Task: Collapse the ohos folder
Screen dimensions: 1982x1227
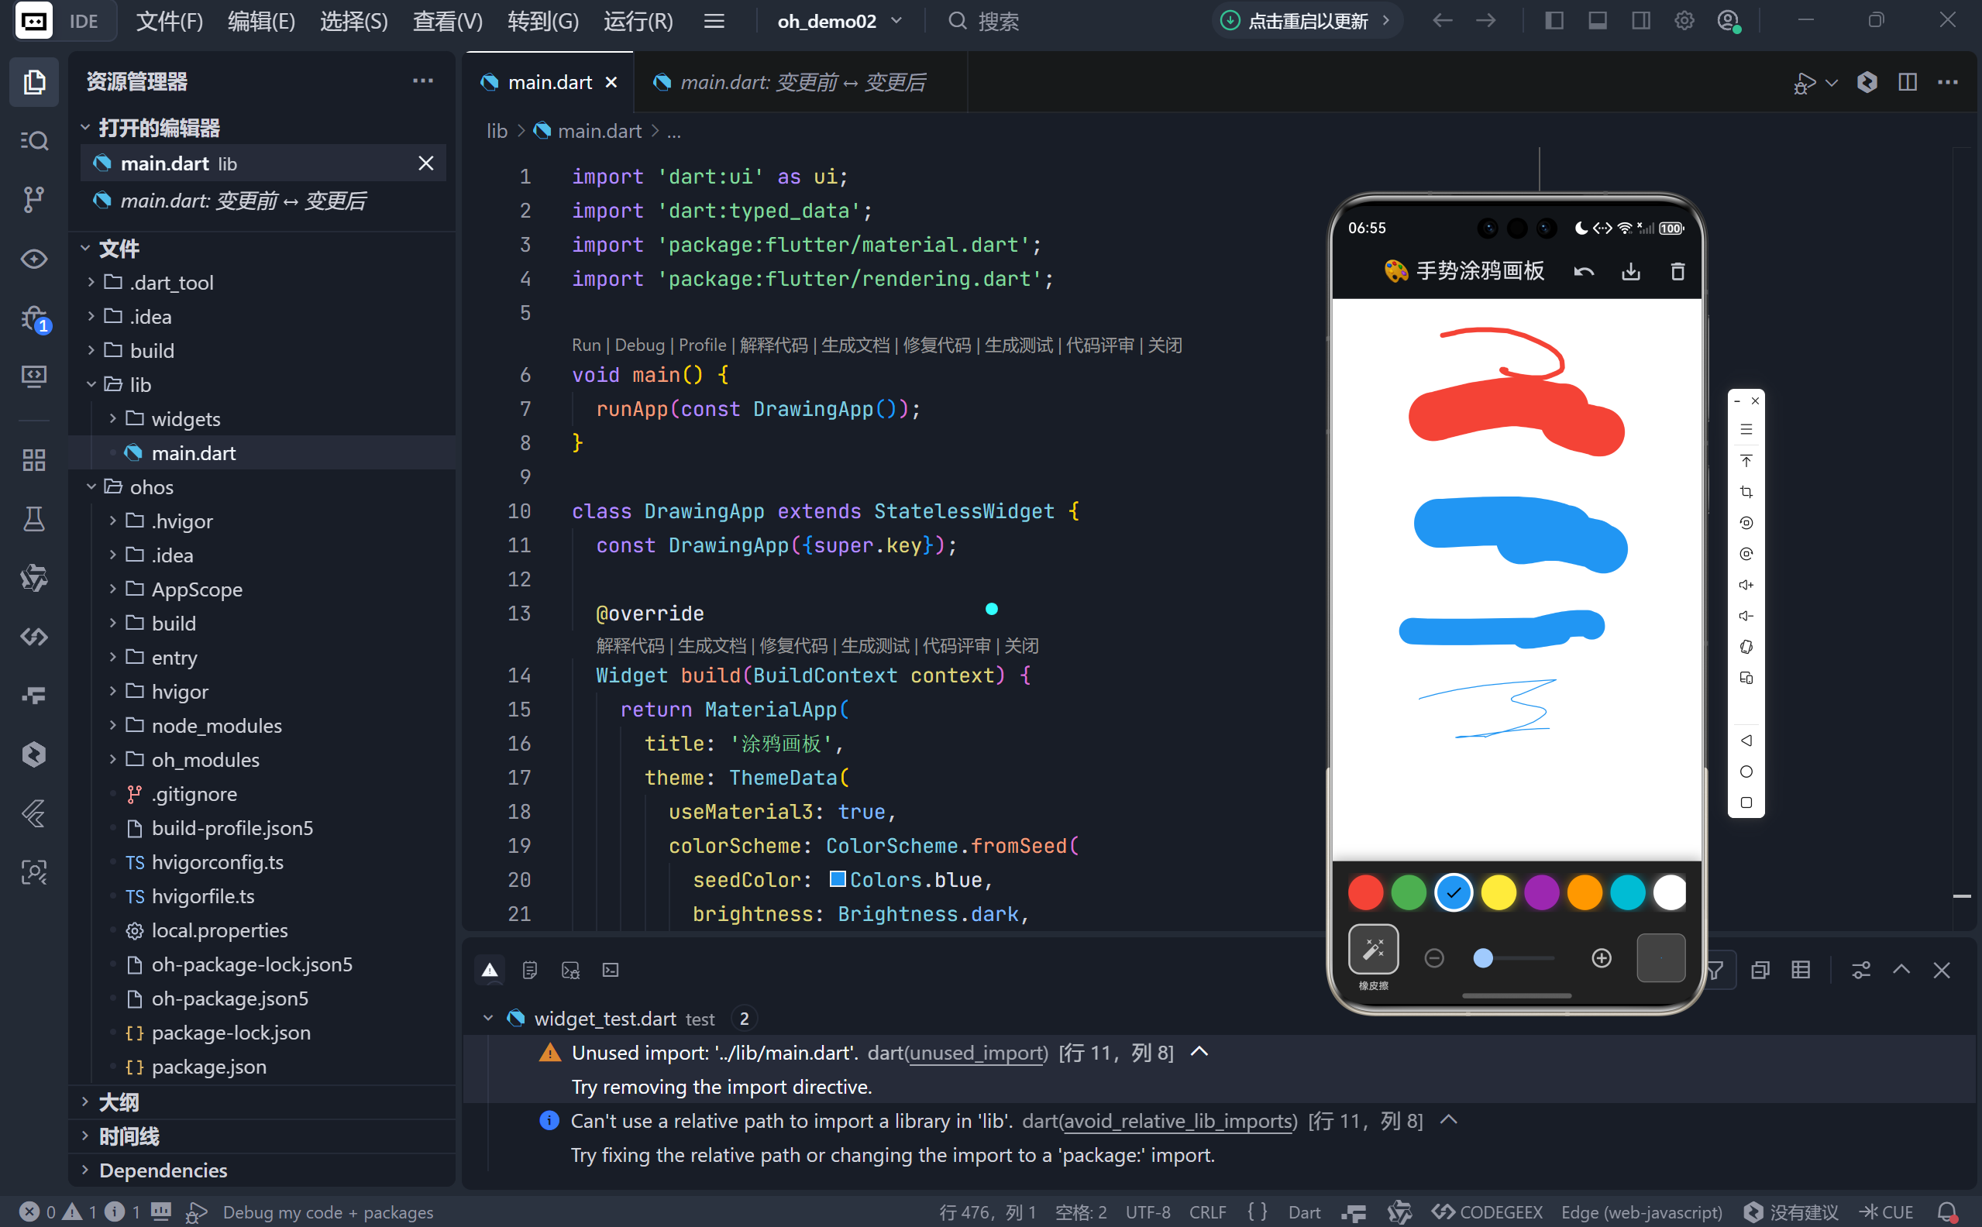Action: (x=151, y=487)
